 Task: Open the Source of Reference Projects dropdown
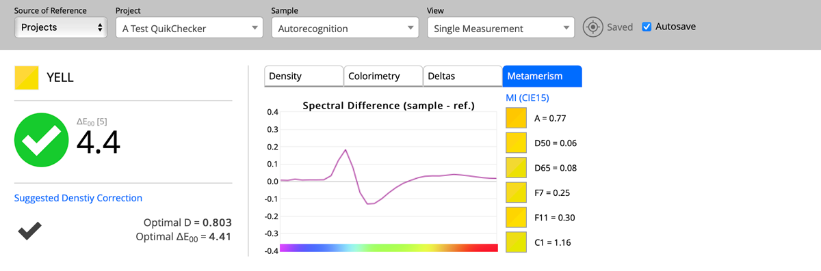(x=61, y=28)
